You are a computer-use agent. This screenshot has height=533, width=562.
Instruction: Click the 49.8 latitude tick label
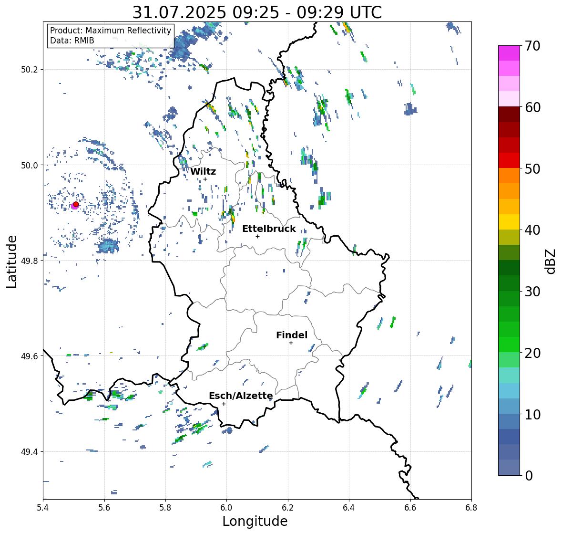click(x=30, y=261)
